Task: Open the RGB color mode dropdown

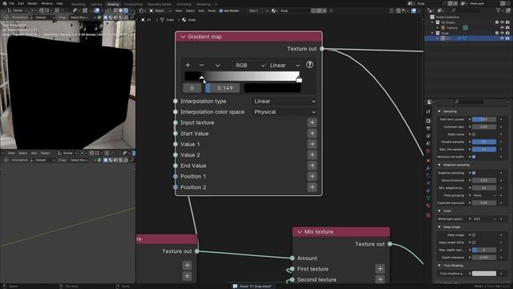Action: click(250, 66)
